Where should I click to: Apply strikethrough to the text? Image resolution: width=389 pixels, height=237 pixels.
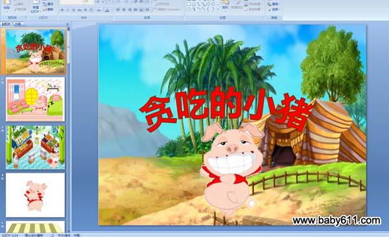click(x=80, y=10)
